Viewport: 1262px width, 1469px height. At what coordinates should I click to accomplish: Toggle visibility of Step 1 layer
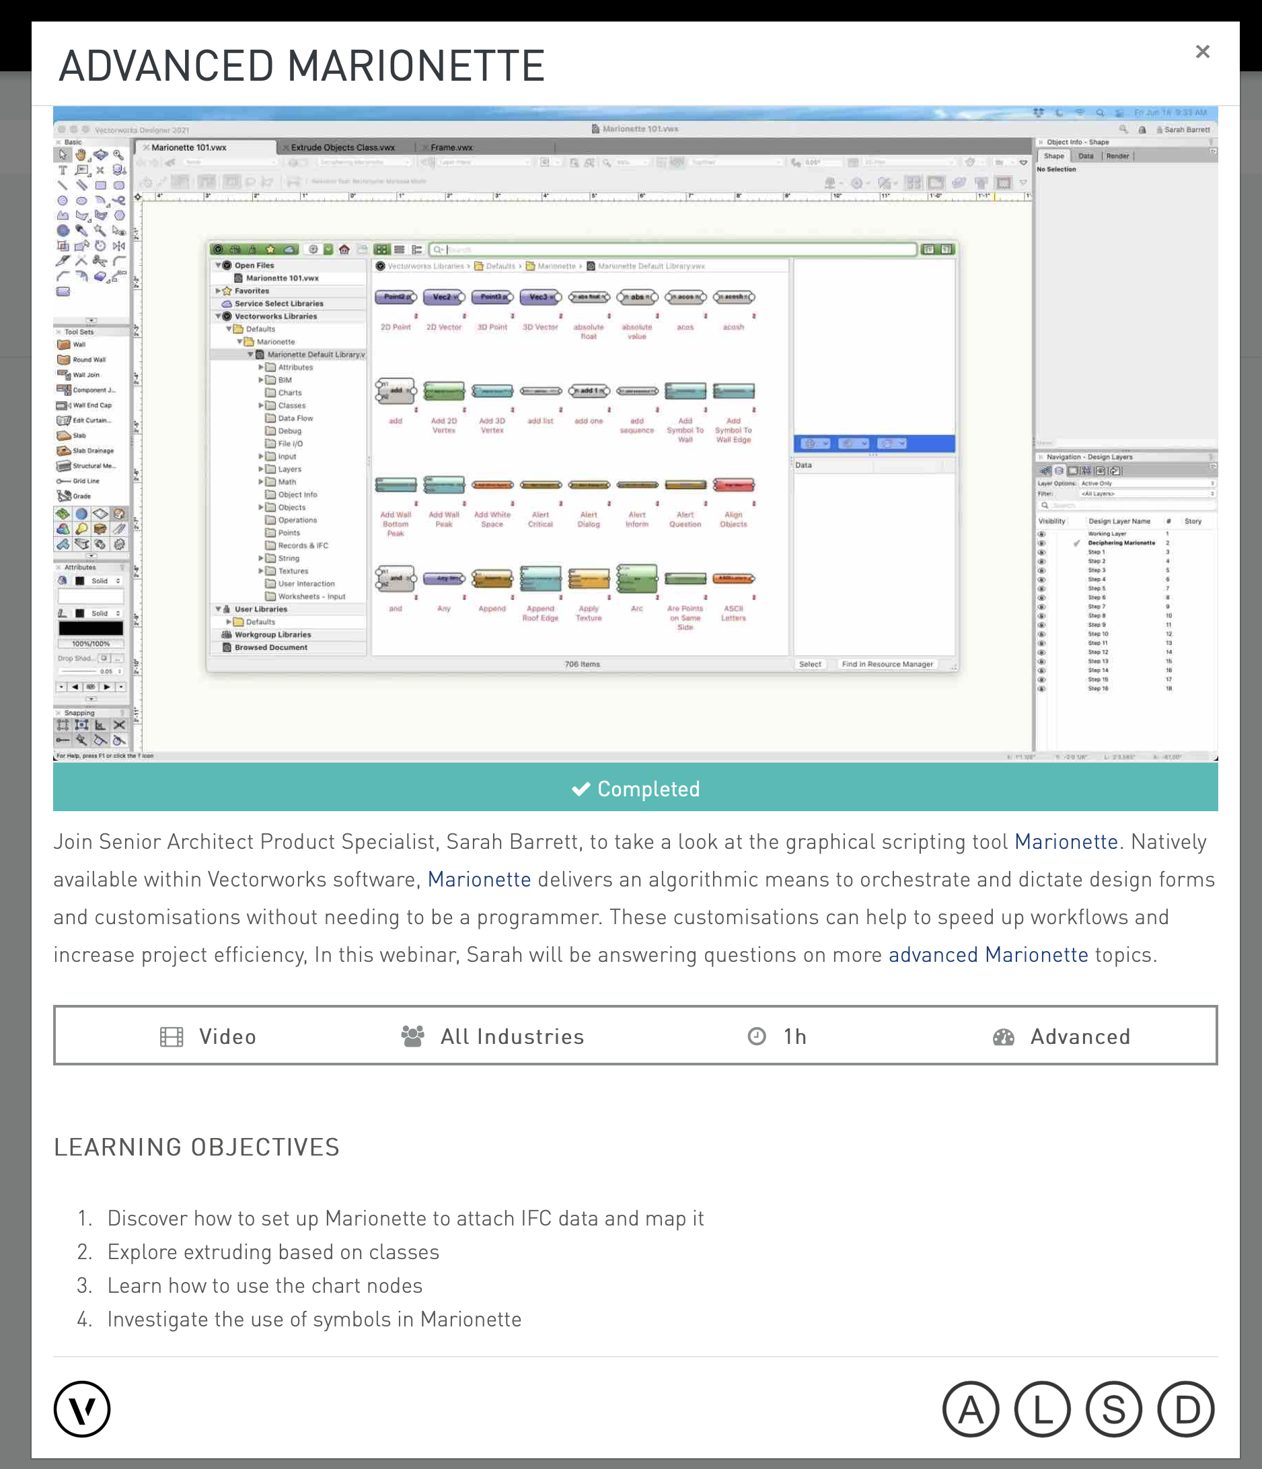pyautogui.click(x=1041, y=553)
